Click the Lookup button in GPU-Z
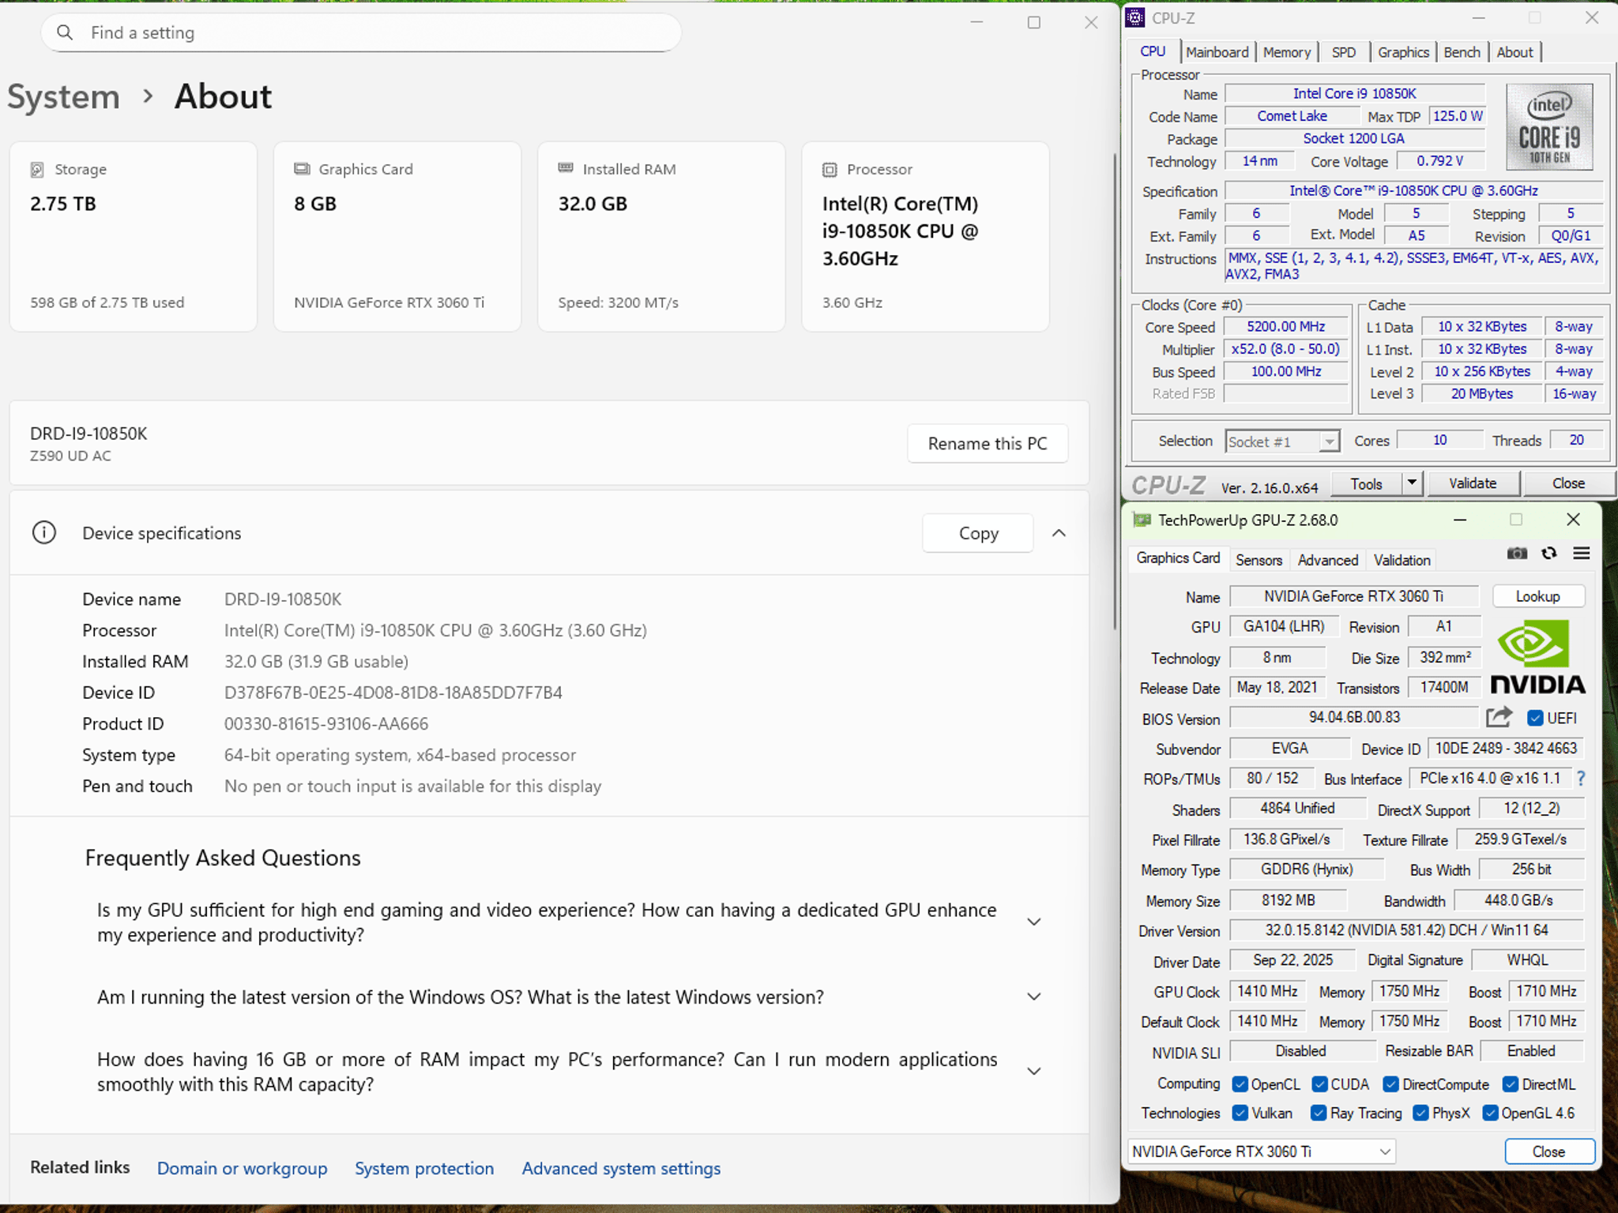The height and width of the screenshot is (1213, 1618). click(x=1537, y=596)
